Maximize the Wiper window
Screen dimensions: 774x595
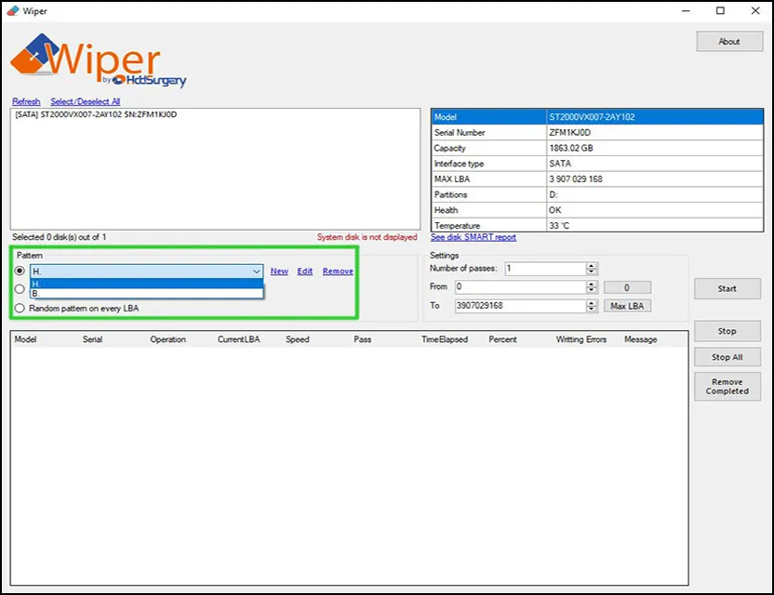[720, 11]
